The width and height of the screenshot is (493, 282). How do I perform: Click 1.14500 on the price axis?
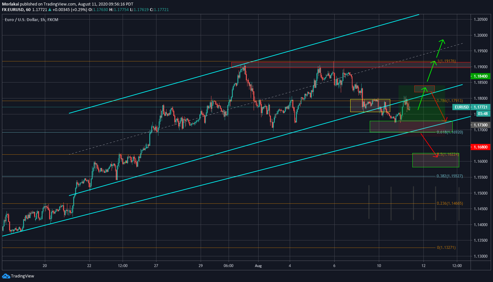tap(481, 209)
